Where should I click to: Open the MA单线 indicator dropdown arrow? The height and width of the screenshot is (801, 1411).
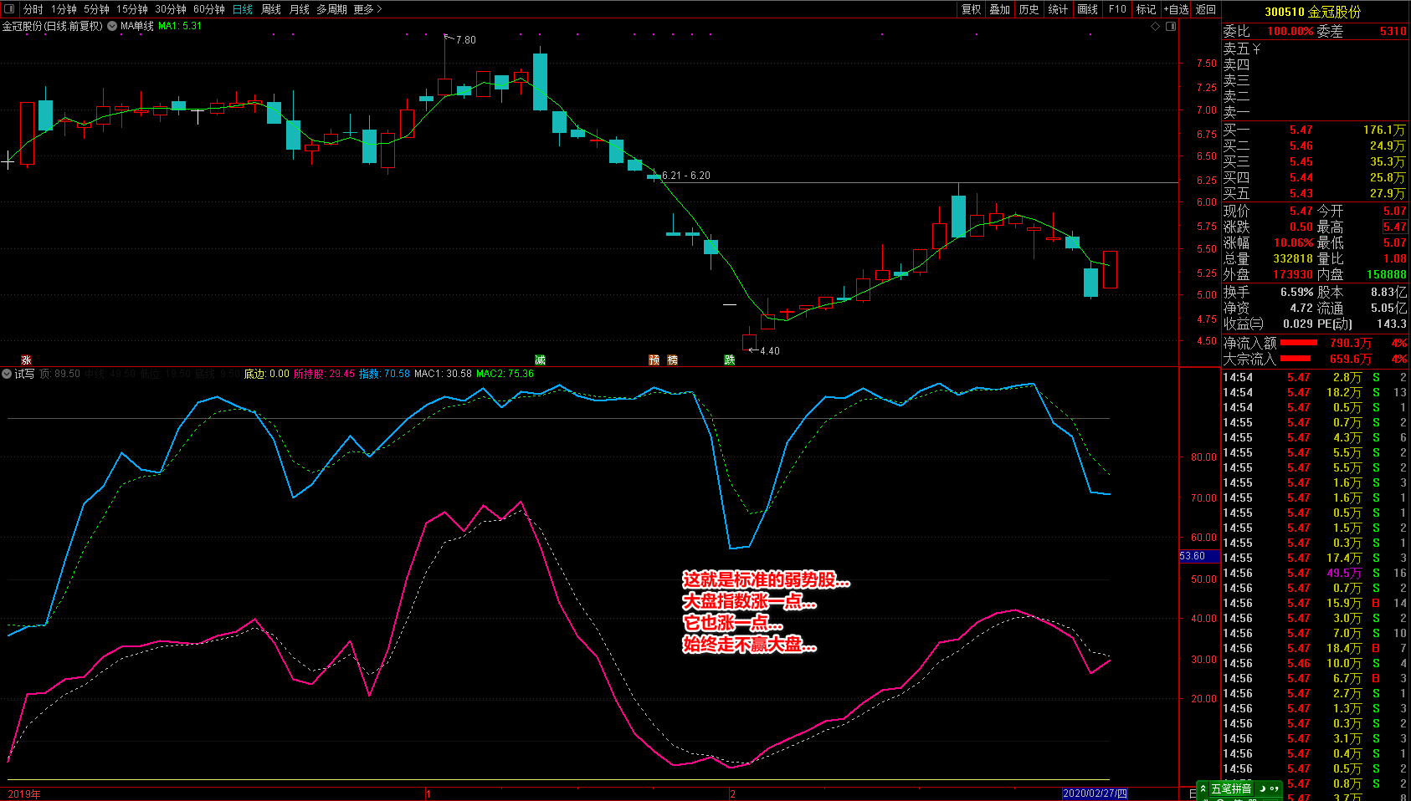click(112, 26)
